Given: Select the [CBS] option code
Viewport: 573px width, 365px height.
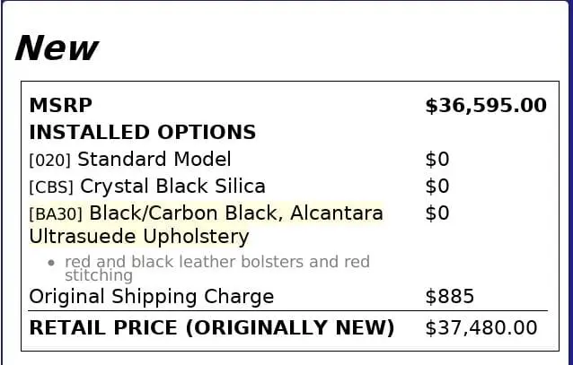Looking at the screenshot, I should [51, 187].
